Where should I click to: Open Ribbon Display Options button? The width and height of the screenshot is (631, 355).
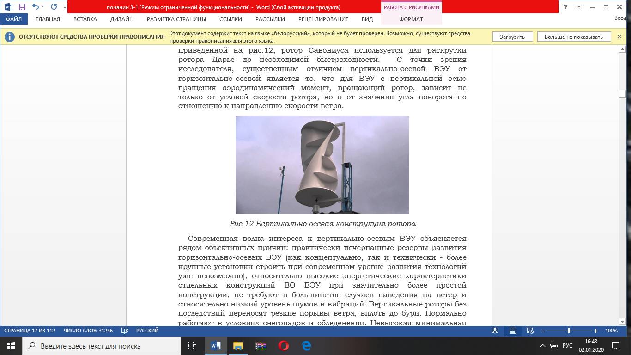(x=579, y=7)
